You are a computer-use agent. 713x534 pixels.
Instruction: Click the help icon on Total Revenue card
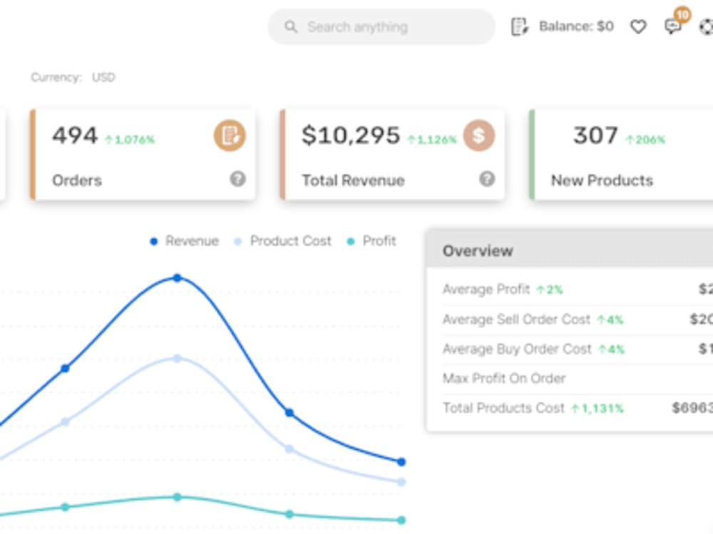click(487, 179)
